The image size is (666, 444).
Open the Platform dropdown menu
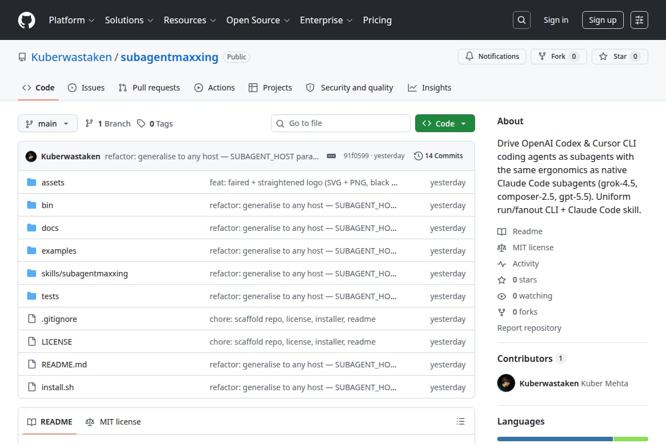[x=72, y=20]
